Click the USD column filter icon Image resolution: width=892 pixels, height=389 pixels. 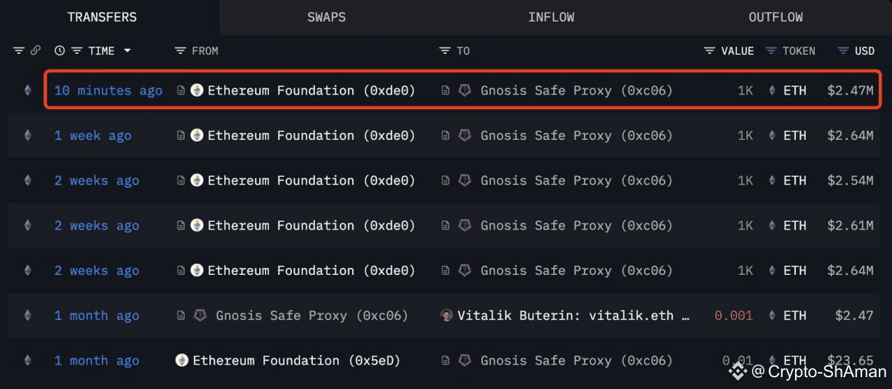point(843,51)
